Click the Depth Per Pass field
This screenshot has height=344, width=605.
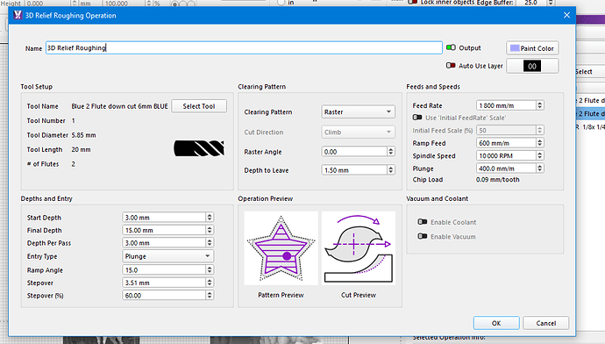[x=164, y=243]
